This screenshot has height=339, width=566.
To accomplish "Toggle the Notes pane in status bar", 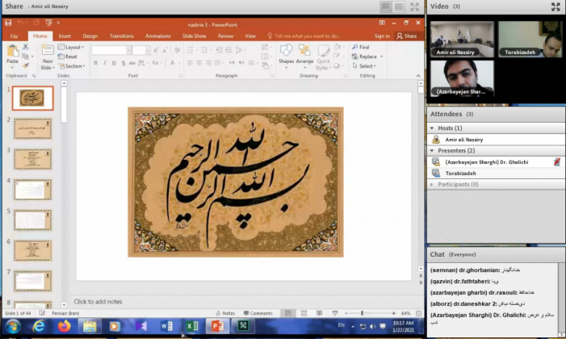I will [227, 313].
